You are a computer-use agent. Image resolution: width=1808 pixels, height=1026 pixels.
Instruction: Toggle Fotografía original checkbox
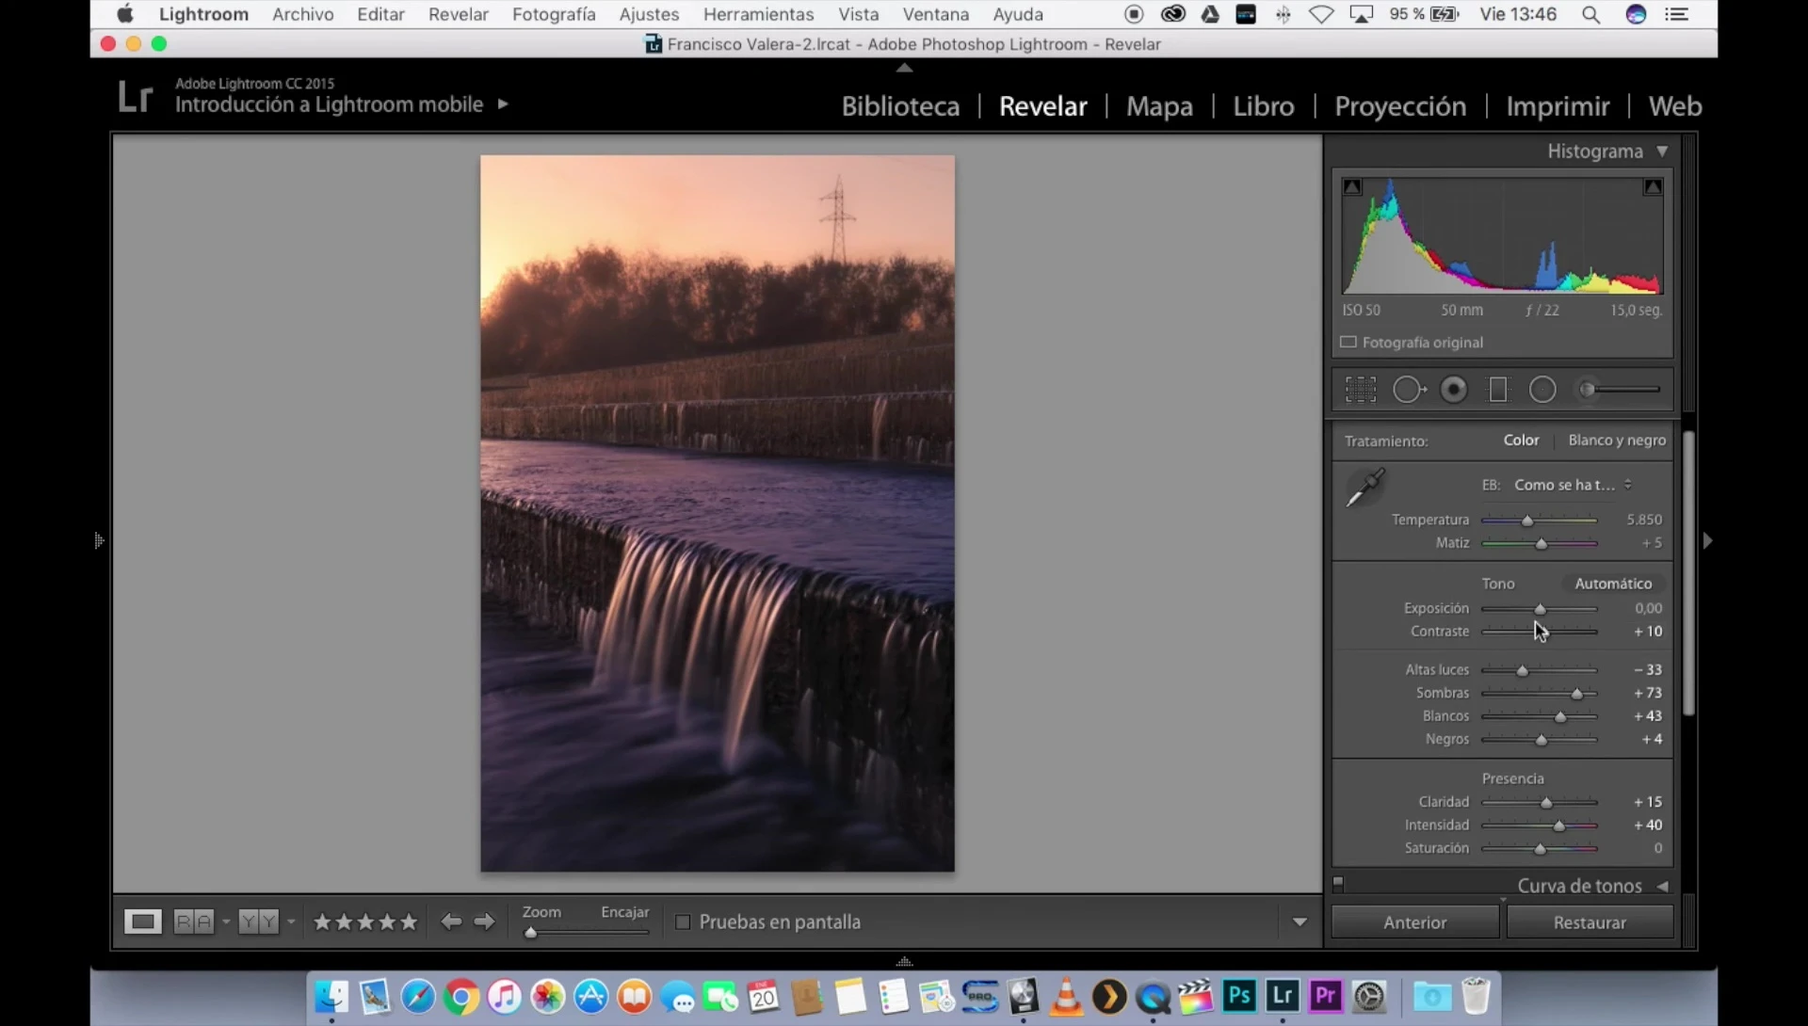1348,343
